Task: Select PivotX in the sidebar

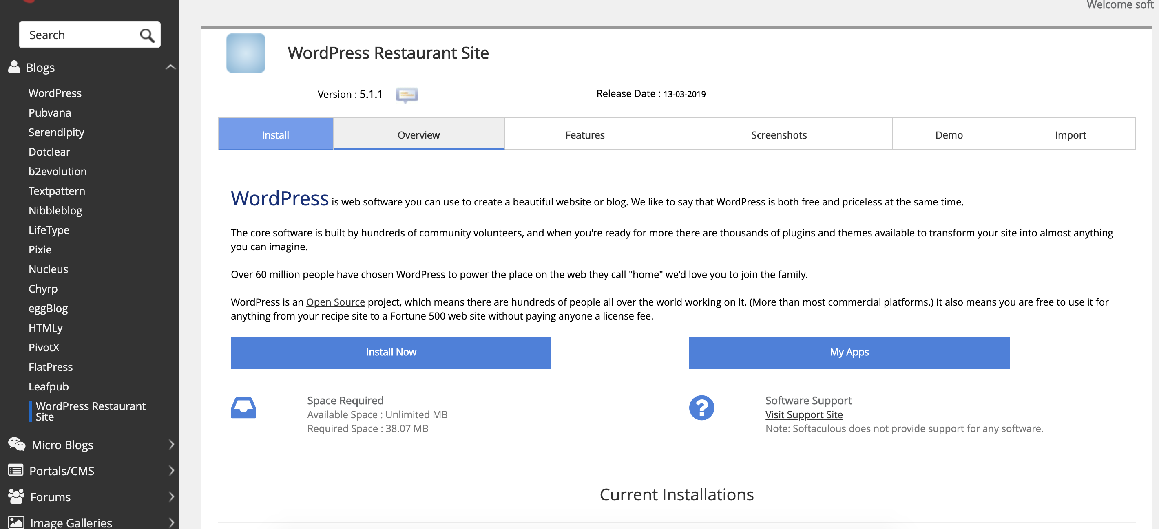Action: pyautogui.click(x=44, y=347)
